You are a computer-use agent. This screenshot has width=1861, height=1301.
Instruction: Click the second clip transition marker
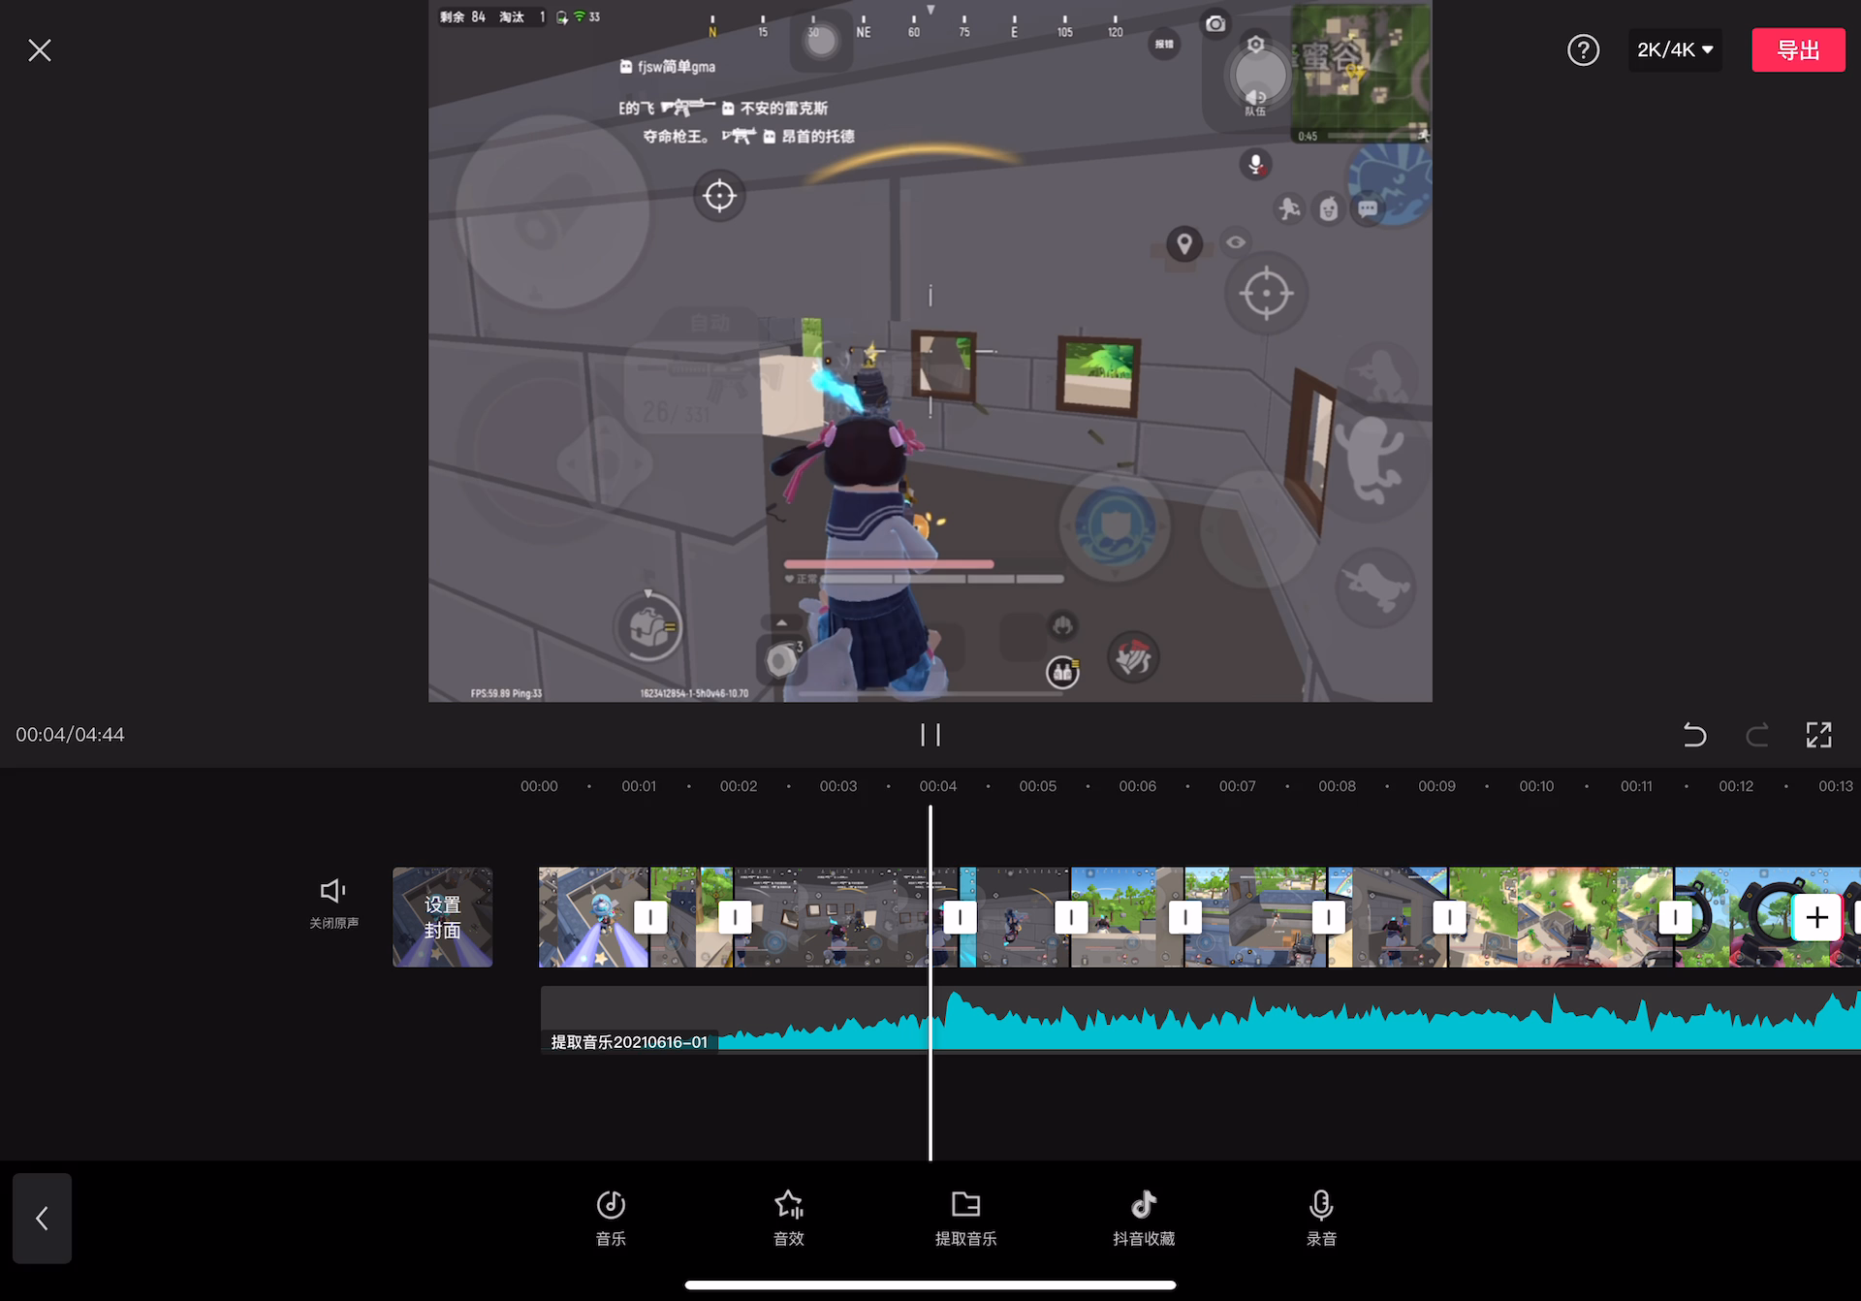[735, 917]
